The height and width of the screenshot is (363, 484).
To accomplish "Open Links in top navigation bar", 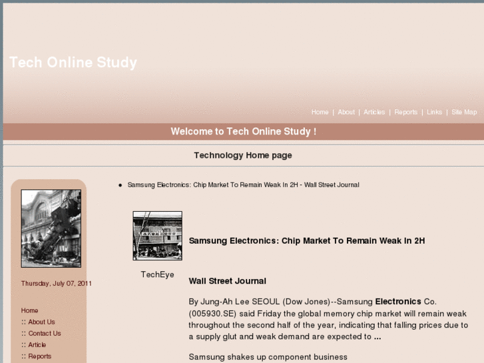I will [x=434, y=112].
